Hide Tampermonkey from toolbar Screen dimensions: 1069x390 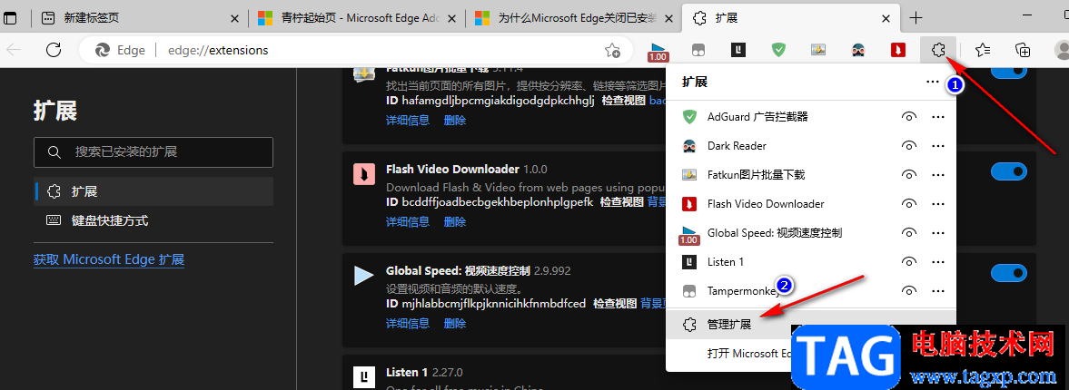[907, 290]
